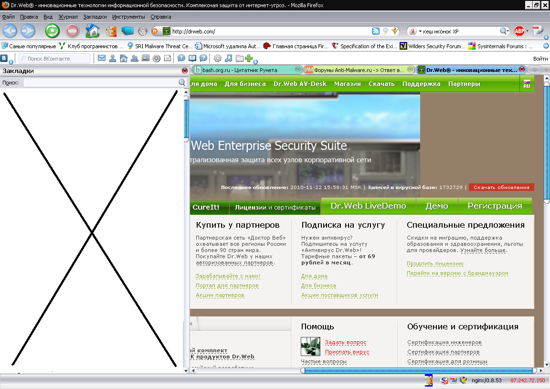Follow the Портал для партнеров link
The height and width of the screenshot is (389, 550).
[x=227, y=285]
